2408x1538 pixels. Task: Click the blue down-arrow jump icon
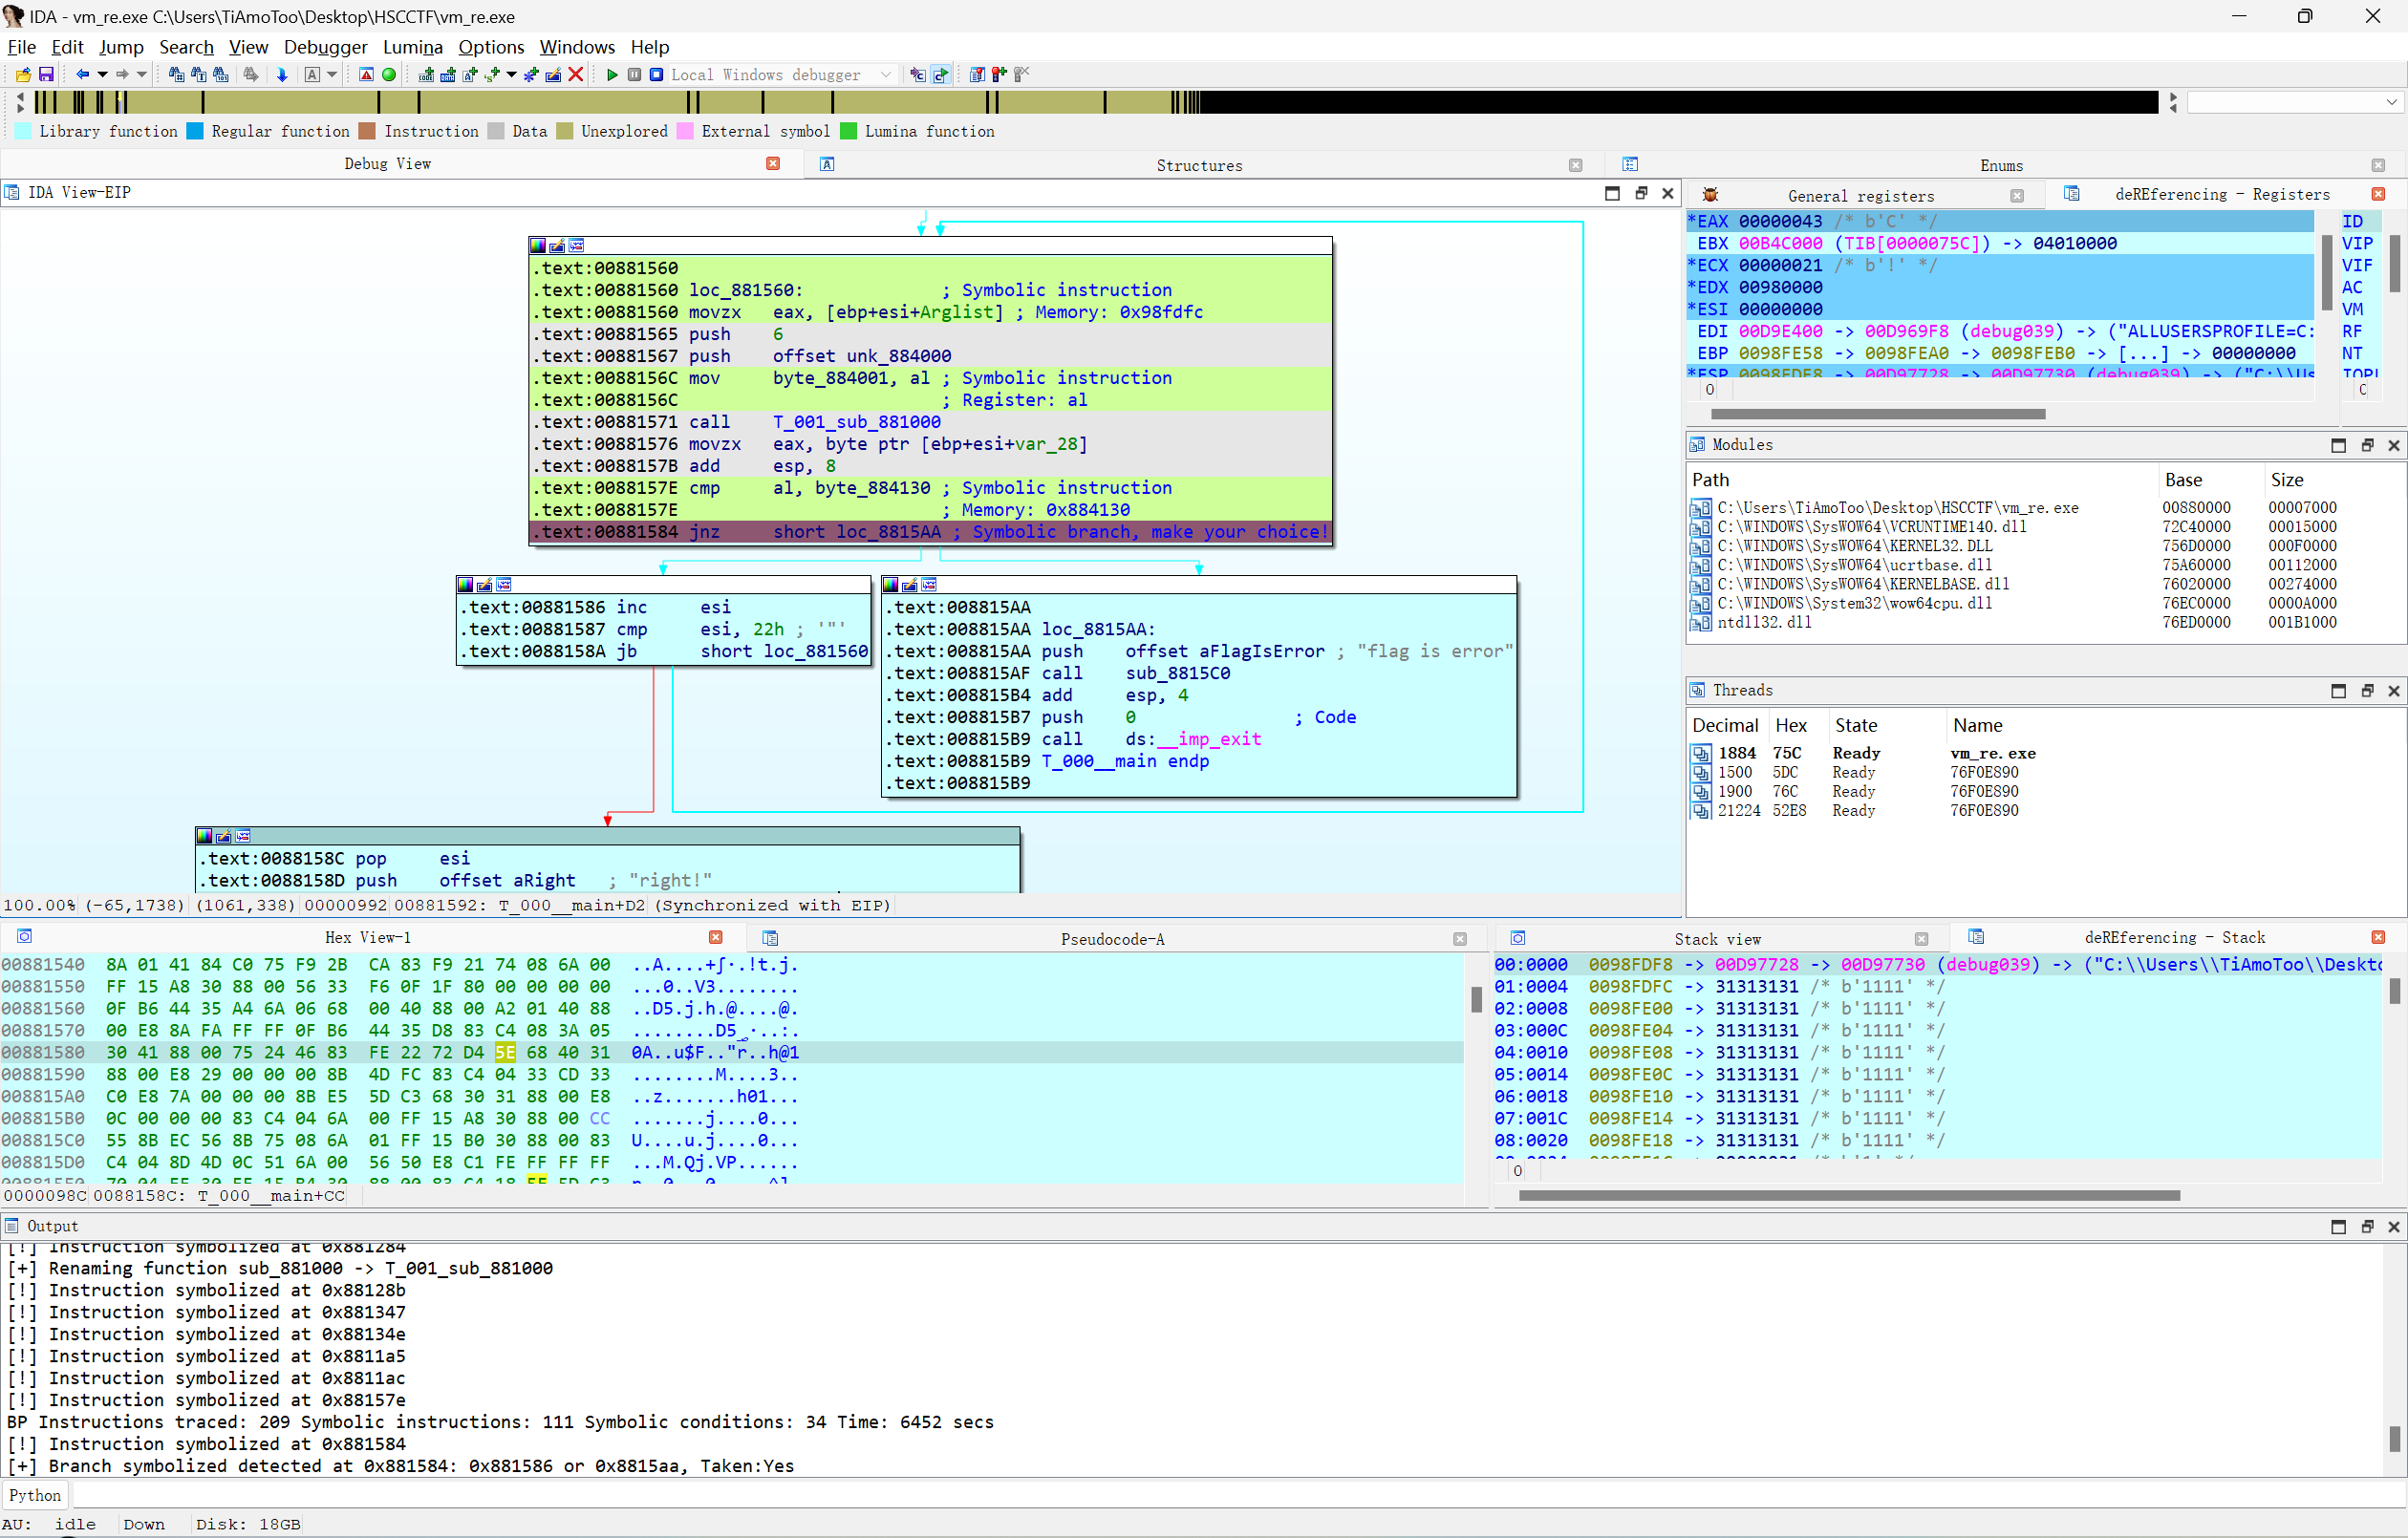(282, 74)
